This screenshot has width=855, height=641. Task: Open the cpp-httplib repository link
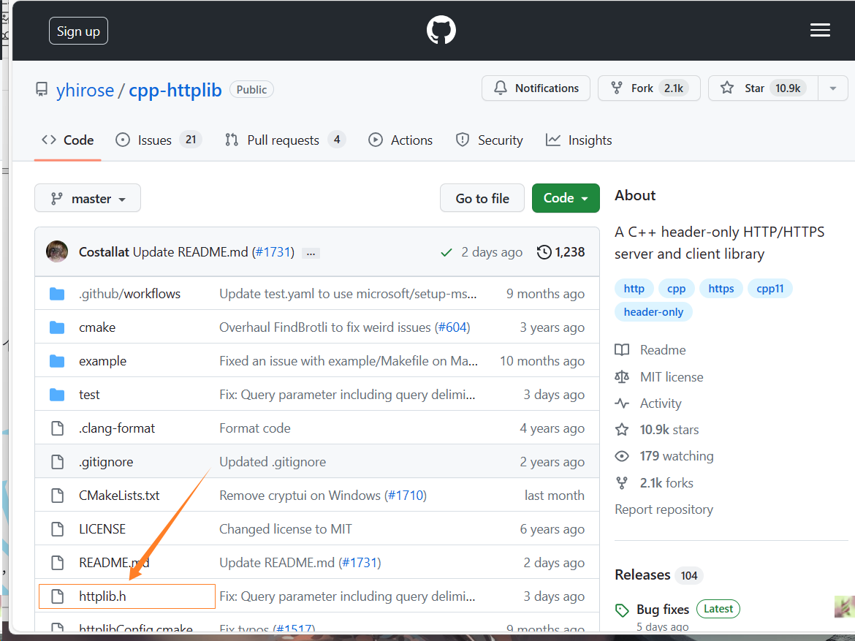pyautogui.click(x=175, y=90)
